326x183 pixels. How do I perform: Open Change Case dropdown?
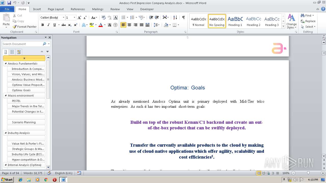click(94, 18)
